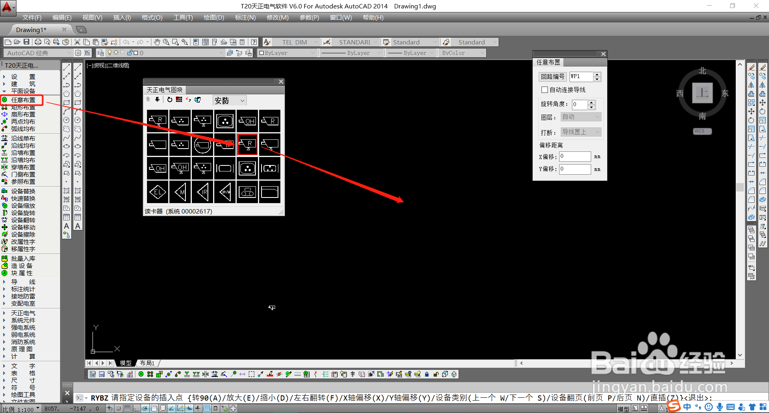
Task: Select the highlighted card reader R block
Action: click(x=248, y=144)
